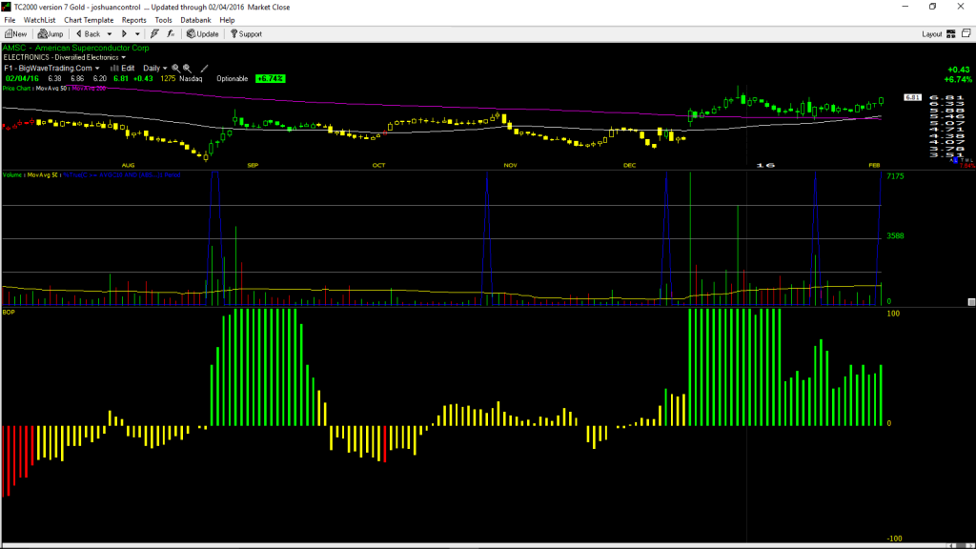976x549 pixels.
Task: Open the Jump tool
Action: click(x=51, y=34)
